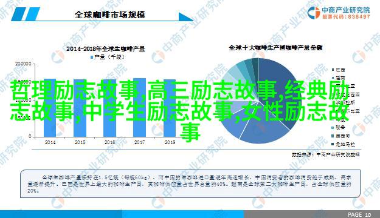380x218 pixels.
Task: Click the 秘鲁 legend square marker
Action: (333, 127)
